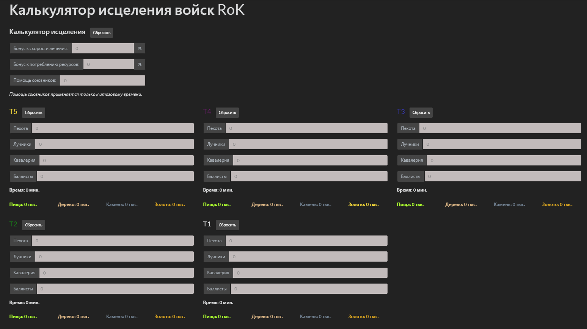Click T4 Пища: 0 тыс. value
Image resolution: width=587 pixels, height=329 pixels.
(217, 204)
